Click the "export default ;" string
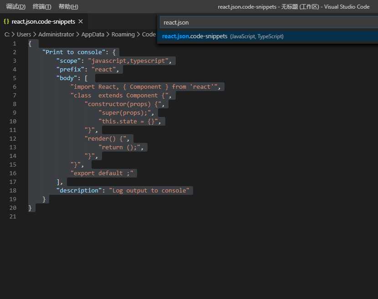This screenshot has width=378, height=299. (102, 173)
